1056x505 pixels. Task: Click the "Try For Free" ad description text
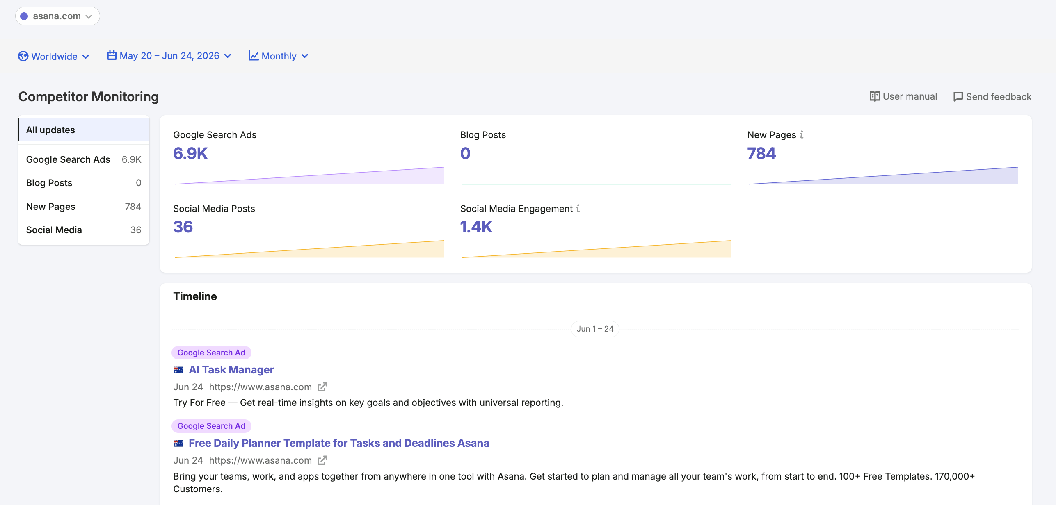(x=368, y=403)
